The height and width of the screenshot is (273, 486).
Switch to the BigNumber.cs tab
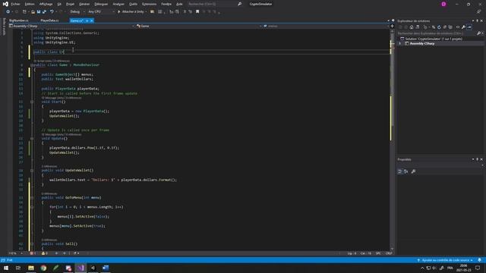click(19, 20)
